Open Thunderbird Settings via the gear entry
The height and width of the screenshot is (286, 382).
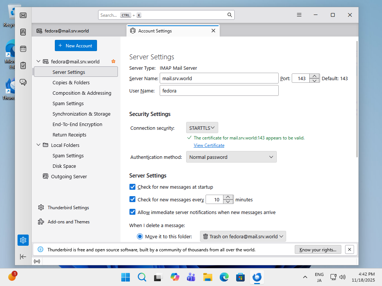68,207
